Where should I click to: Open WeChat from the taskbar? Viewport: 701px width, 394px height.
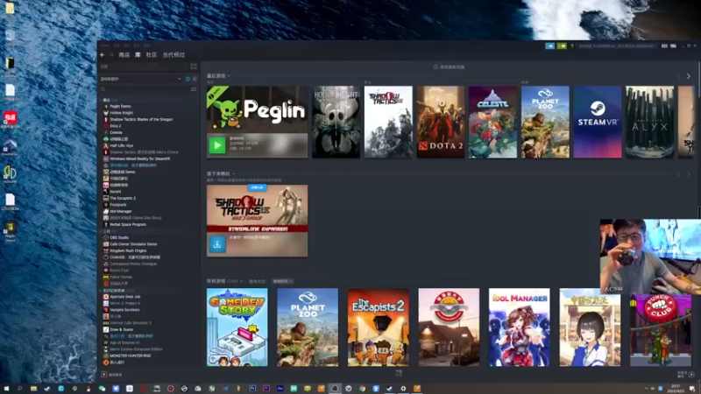pos(102,389)
